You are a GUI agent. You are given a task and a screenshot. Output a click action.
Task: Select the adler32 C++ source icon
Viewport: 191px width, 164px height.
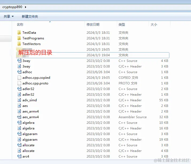point(19,89)
